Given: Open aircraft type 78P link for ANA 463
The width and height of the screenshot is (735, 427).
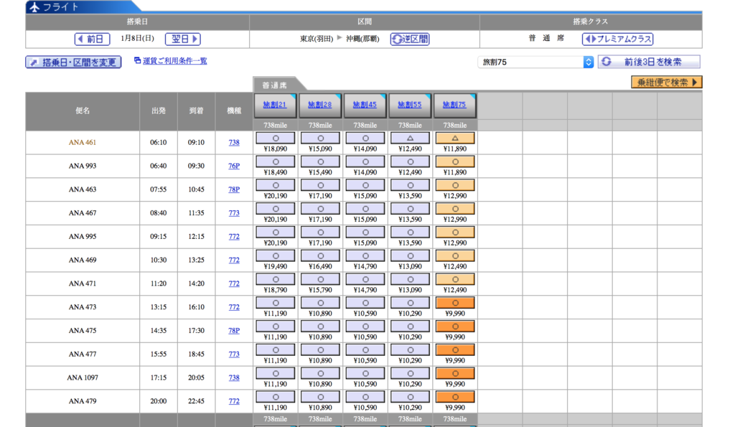Looking at the screenshot, I should click(234, 189).
